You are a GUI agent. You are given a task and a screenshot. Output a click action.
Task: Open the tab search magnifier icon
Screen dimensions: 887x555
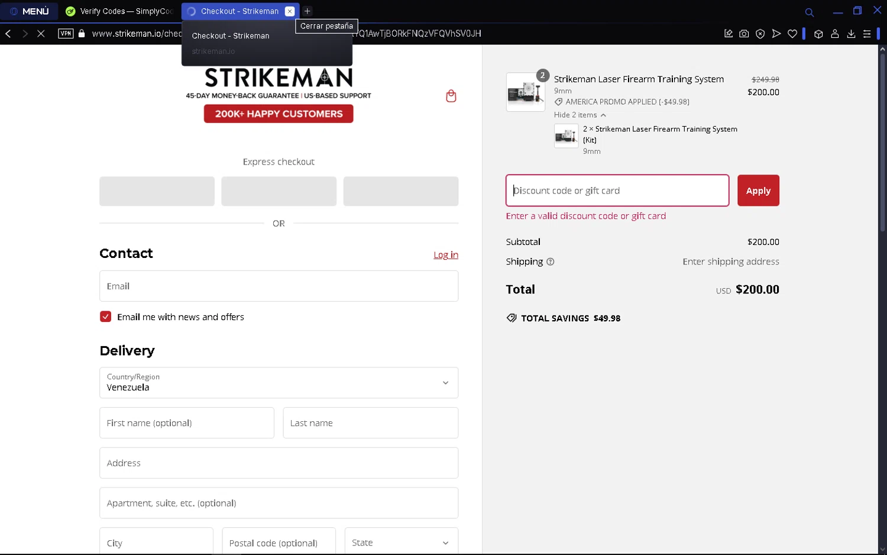tap(810, 12)
